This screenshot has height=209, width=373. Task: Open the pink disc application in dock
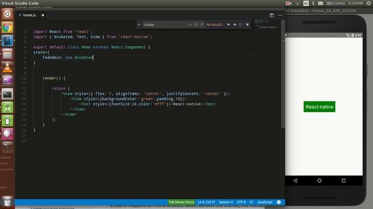pos(8,134)
